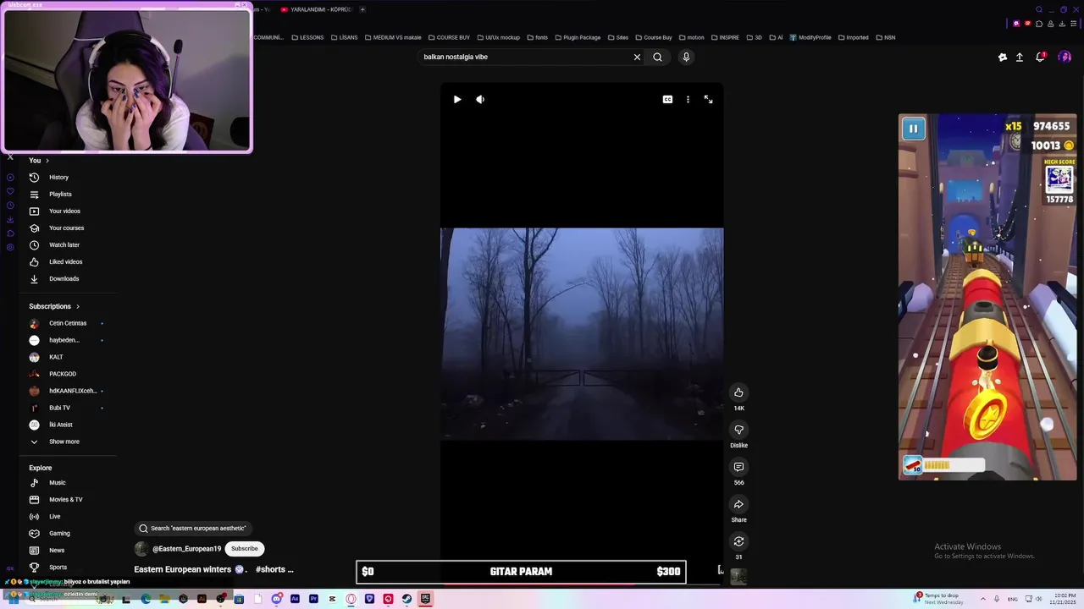Open the ModifyProfile bookmark
The height and width of the screenshot is (609, 1084).
[810, 37]
